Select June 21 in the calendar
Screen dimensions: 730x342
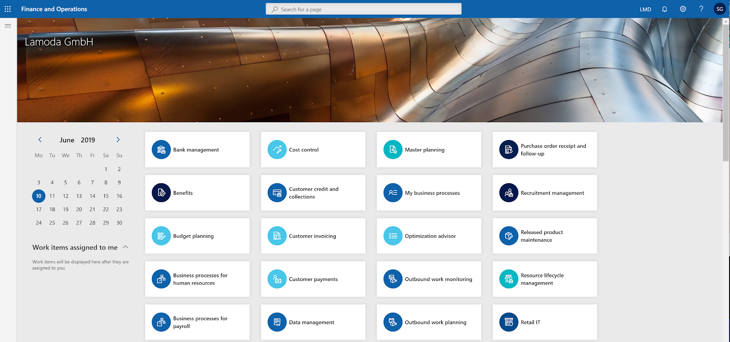click(93, 209)
